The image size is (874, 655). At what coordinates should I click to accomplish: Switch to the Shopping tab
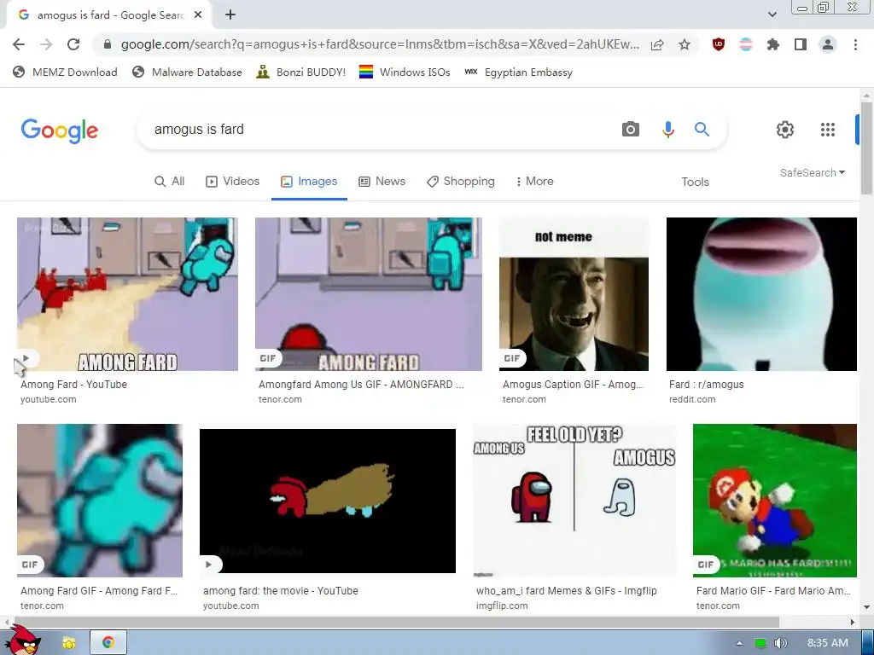[x=460, y=182]
